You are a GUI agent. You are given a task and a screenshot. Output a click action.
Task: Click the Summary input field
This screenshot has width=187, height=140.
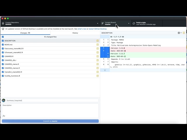coord(52,100)
